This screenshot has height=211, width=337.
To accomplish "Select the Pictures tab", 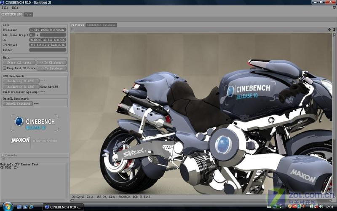I will (78, 25).
